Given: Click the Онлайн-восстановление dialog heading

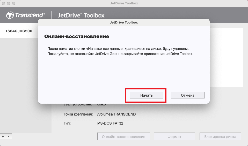Looking at the screenshot, I should coord(77,36).
